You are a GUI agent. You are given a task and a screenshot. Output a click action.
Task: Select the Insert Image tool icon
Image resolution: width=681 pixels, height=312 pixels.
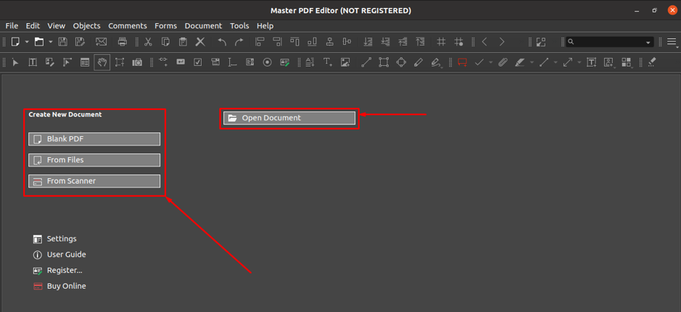coord(345,62)
